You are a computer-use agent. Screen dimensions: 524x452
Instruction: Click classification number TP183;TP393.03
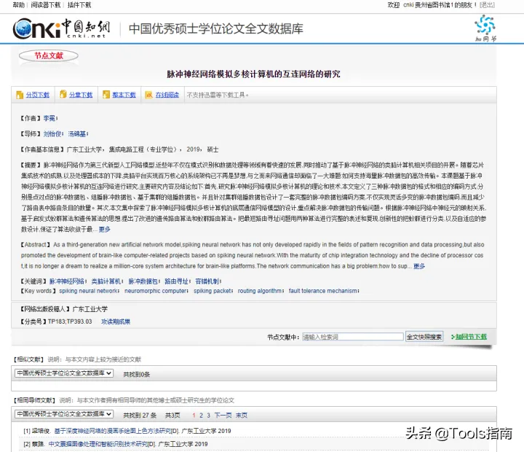click(70, 322)
